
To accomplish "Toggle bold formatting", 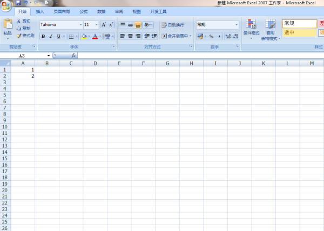I will click(x=43, y=36).
